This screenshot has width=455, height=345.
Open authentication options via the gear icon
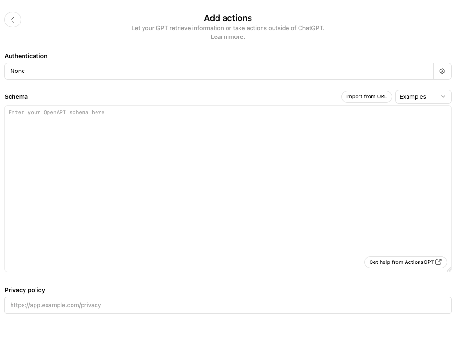pos(442,71)
